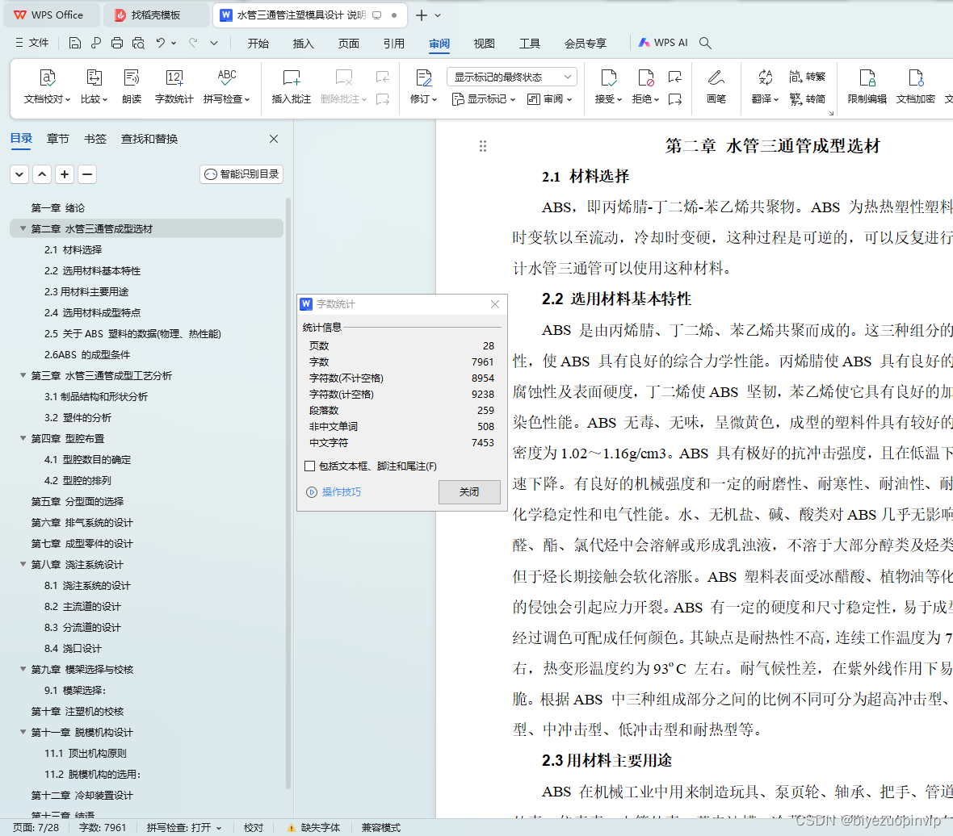This screenshot has width=953, height=836.
Task: Click the drag handle dots beside chapter title
Action: 483,146
